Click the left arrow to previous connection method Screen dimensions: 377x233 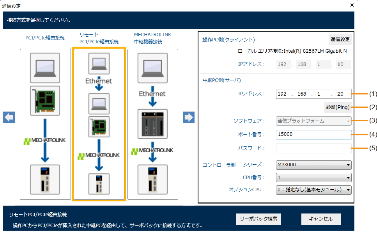[x=9, y=117]
